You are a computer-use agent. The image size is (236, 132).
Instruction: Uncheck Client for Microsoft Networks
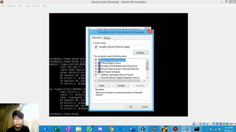pos(96,60)
